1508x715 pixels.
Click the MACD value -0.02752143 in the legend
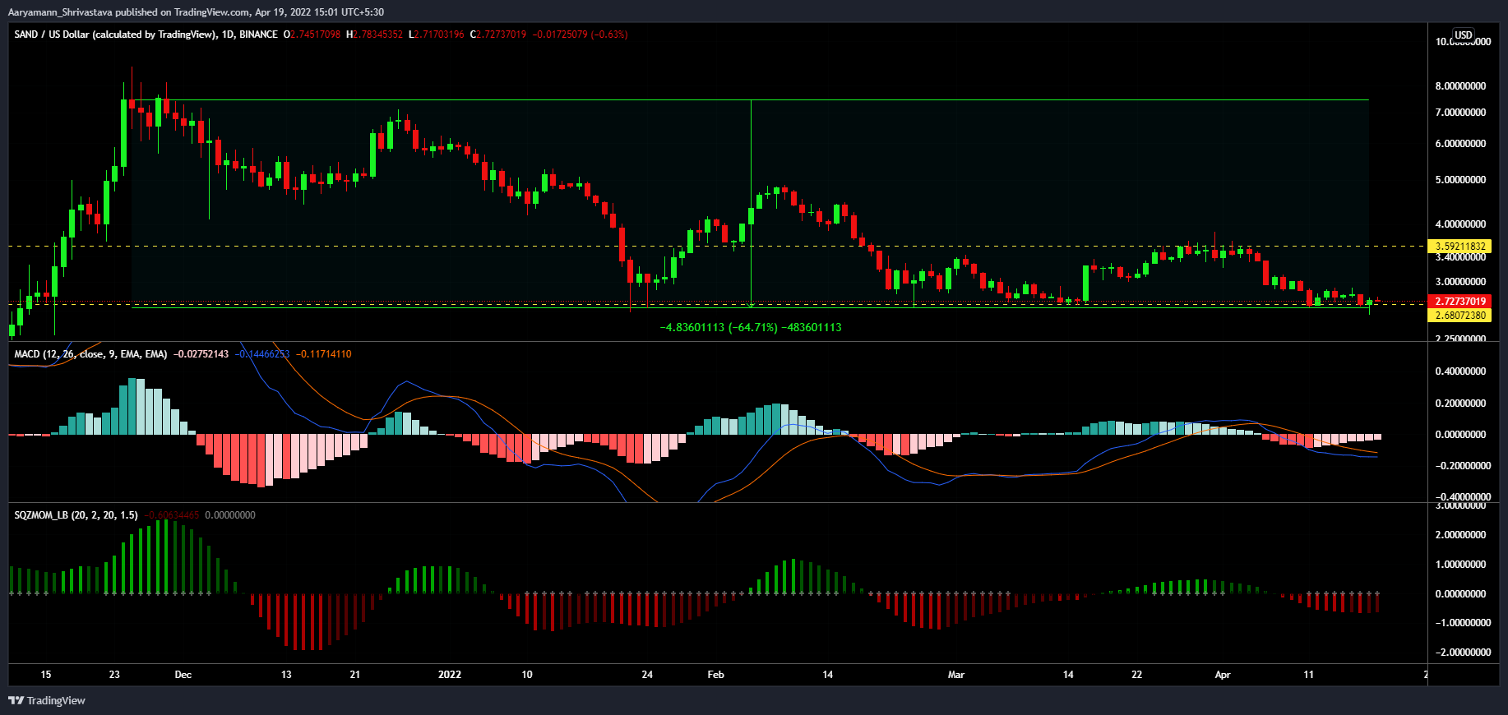coord(201,354)
